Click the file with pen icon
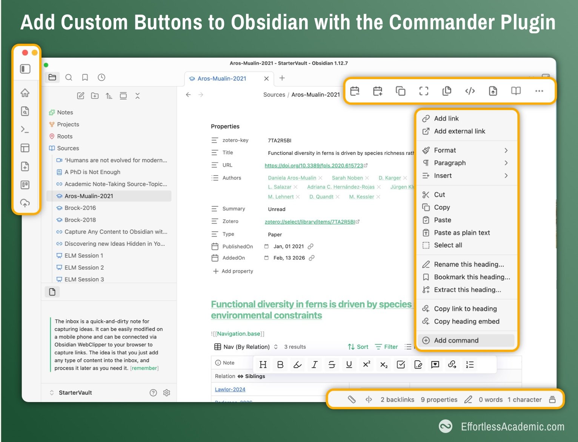578x442 pixels. pos(418,364)
